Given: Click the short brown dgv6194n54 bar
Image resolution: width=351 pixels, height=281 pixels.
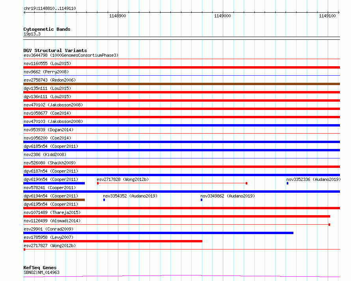Looking at the screenshot, I should 54,200.
